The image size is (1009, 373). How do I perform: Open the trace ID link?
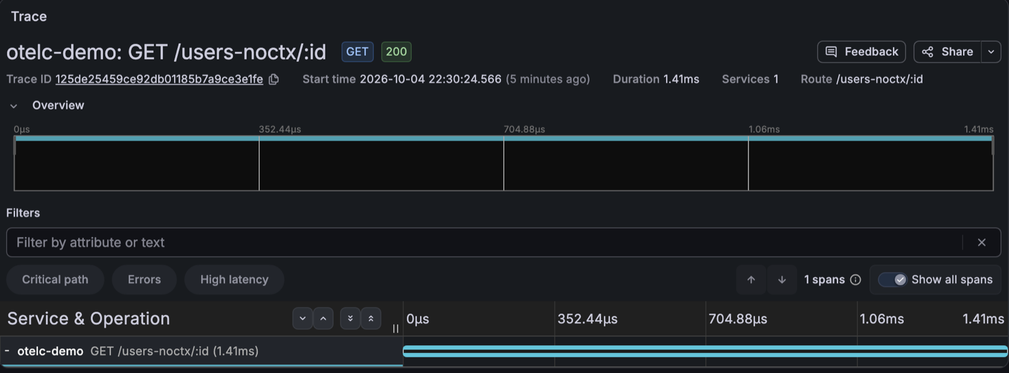coord(159,79)
